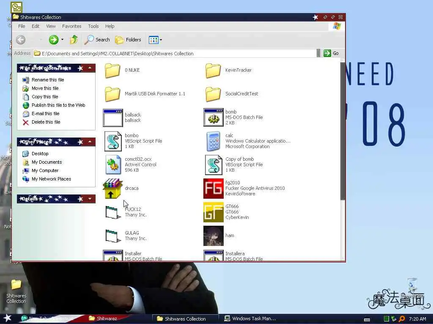Click the orange magnifier tray icon
The image size is (433, 324).
(x=402, y=319)
